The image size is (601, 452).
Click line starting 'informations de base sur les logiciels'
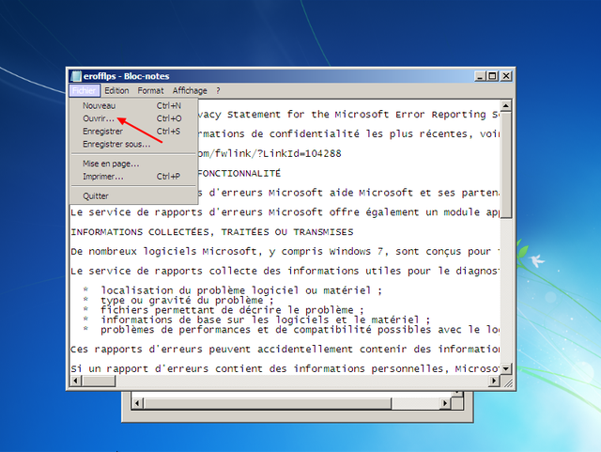265,320
